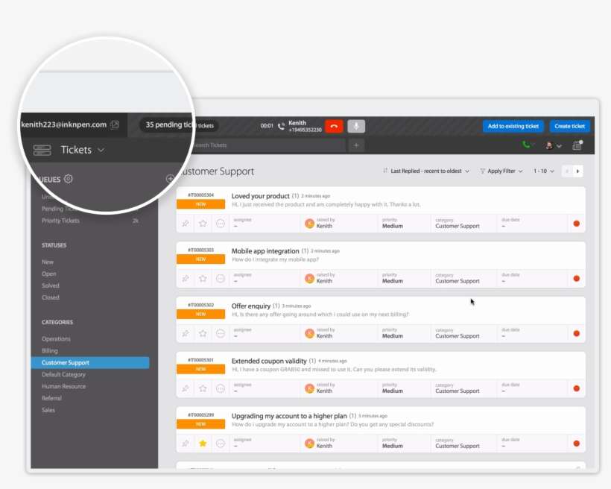Open the Operations category

56,339
